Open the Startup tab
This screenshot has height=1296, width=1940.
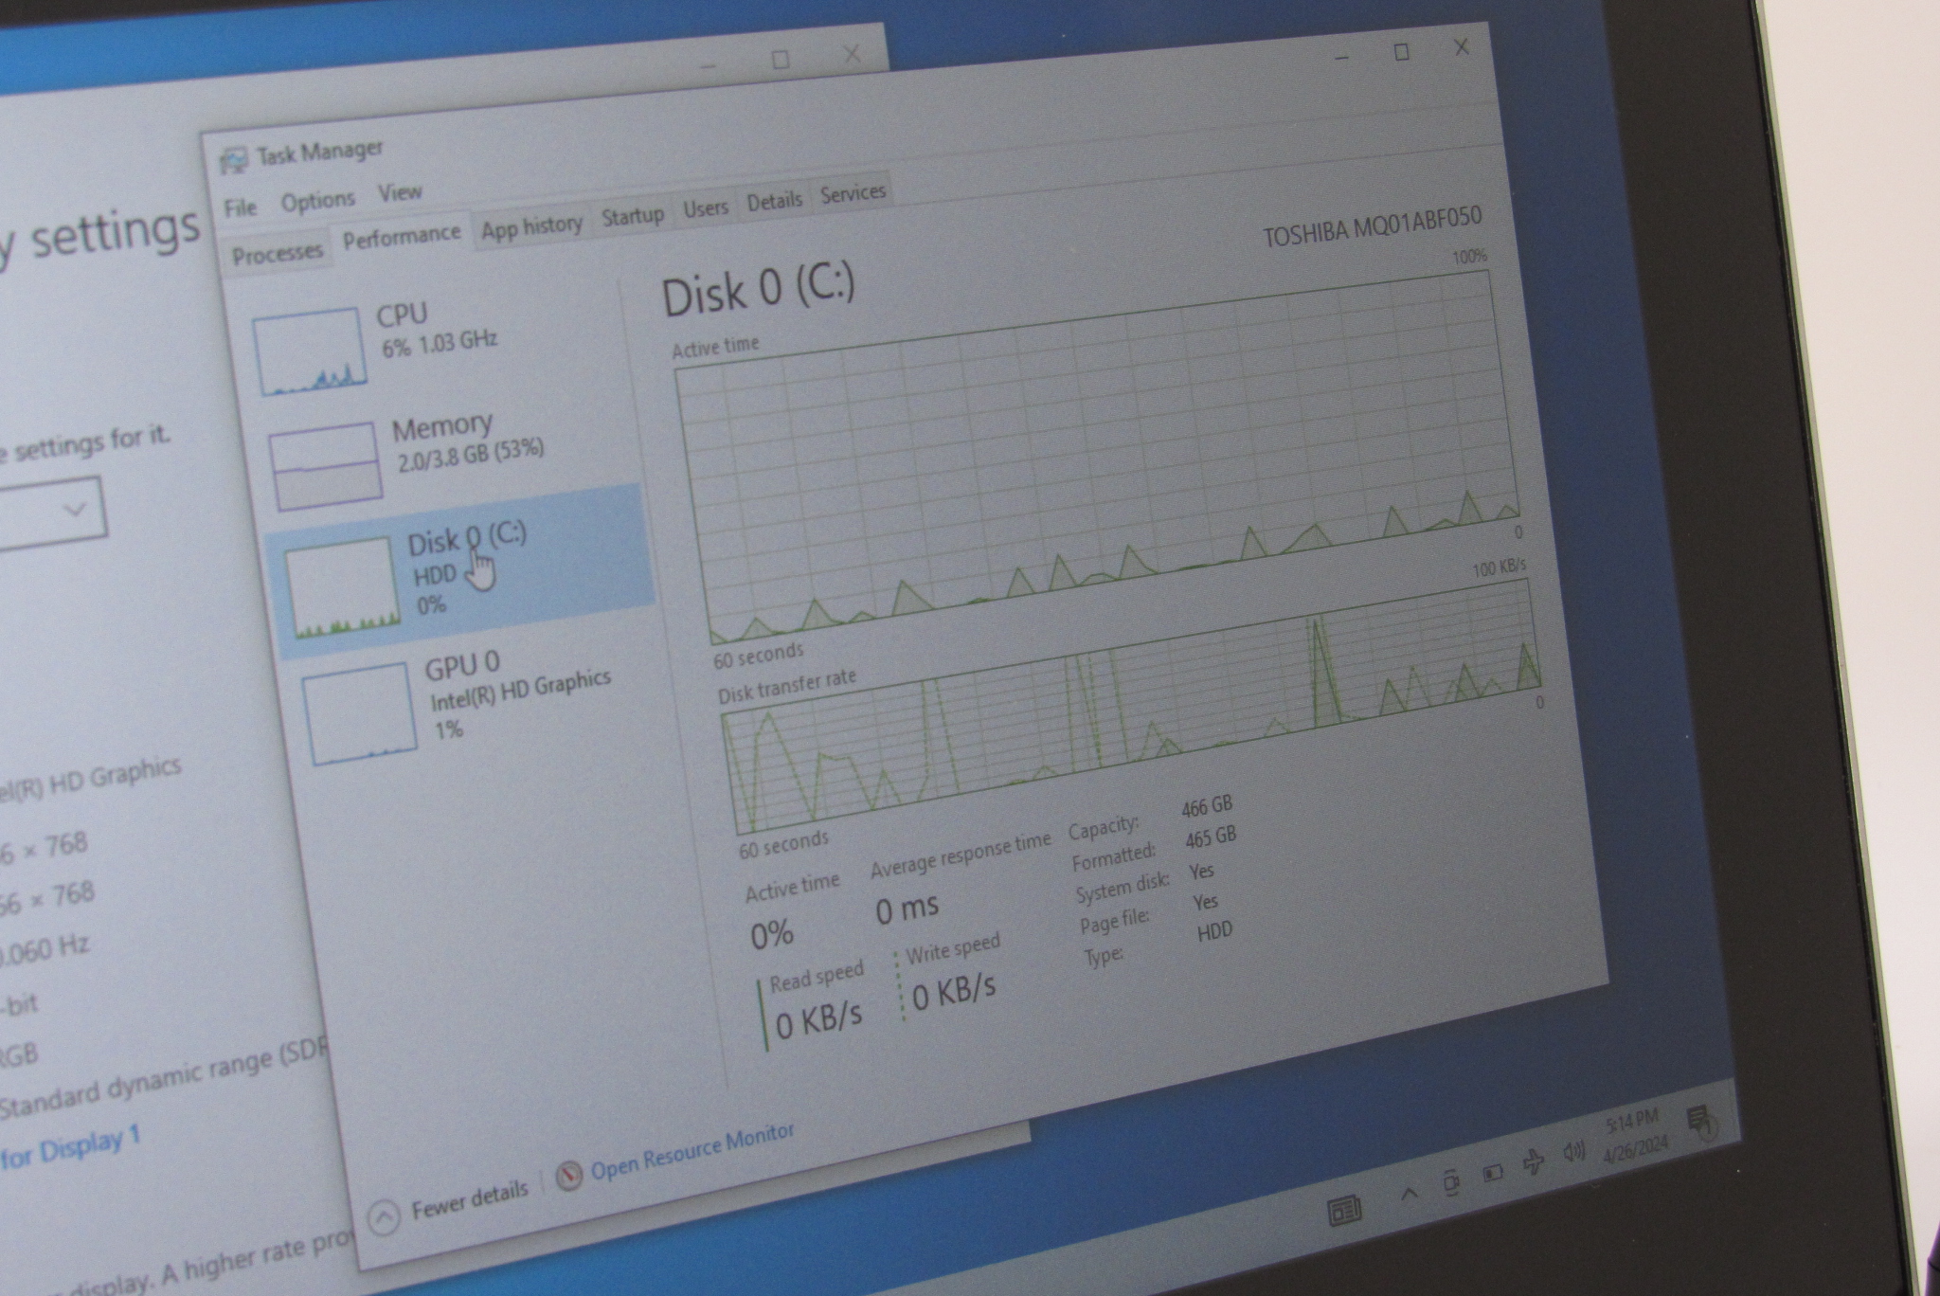click(632, 216)
